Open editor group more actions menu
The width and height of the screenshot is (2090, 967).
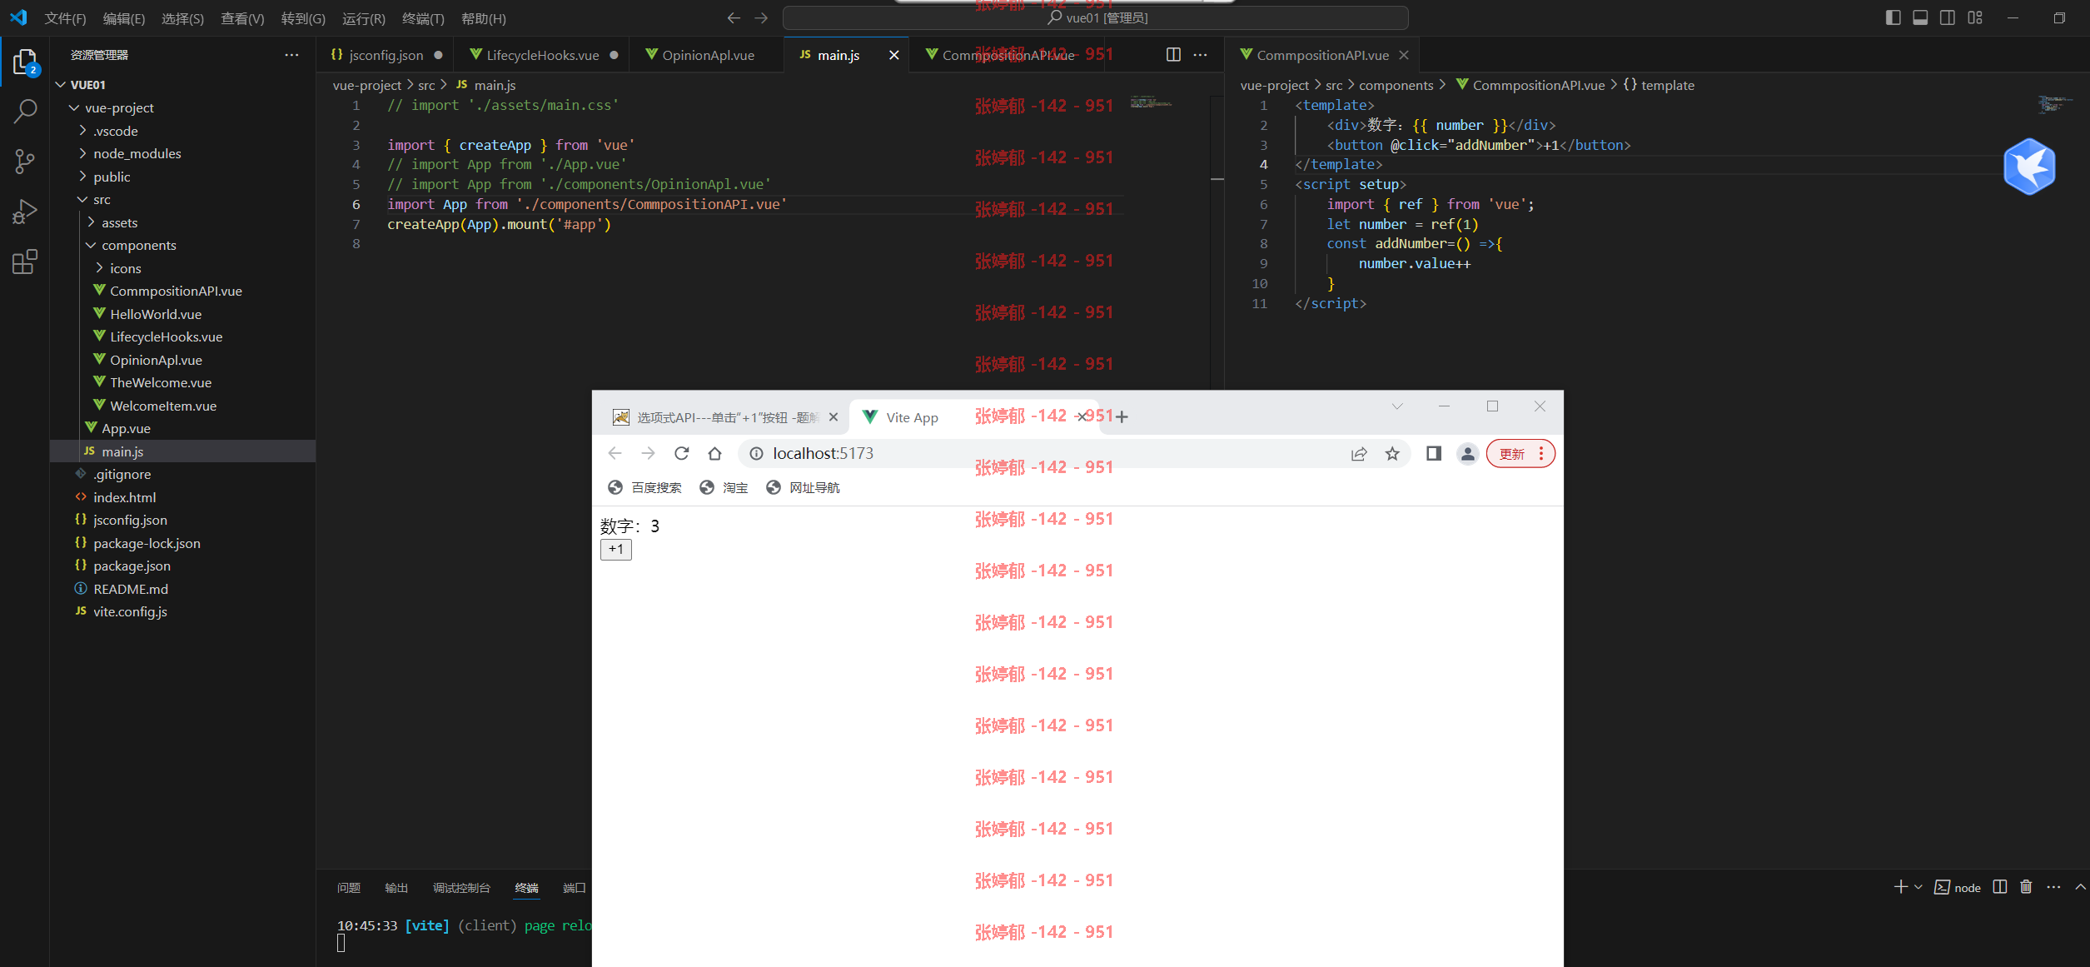pos(1200,55)
